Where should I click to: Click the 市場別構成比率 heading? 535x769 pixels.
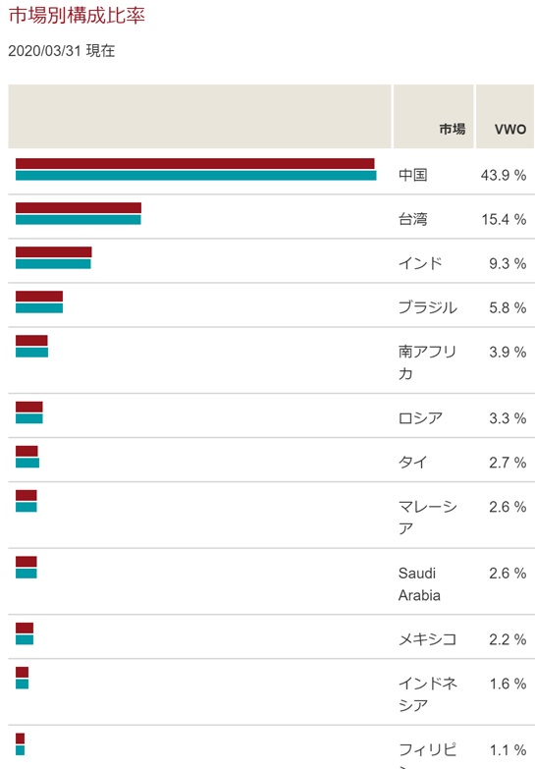click(77, 15)
